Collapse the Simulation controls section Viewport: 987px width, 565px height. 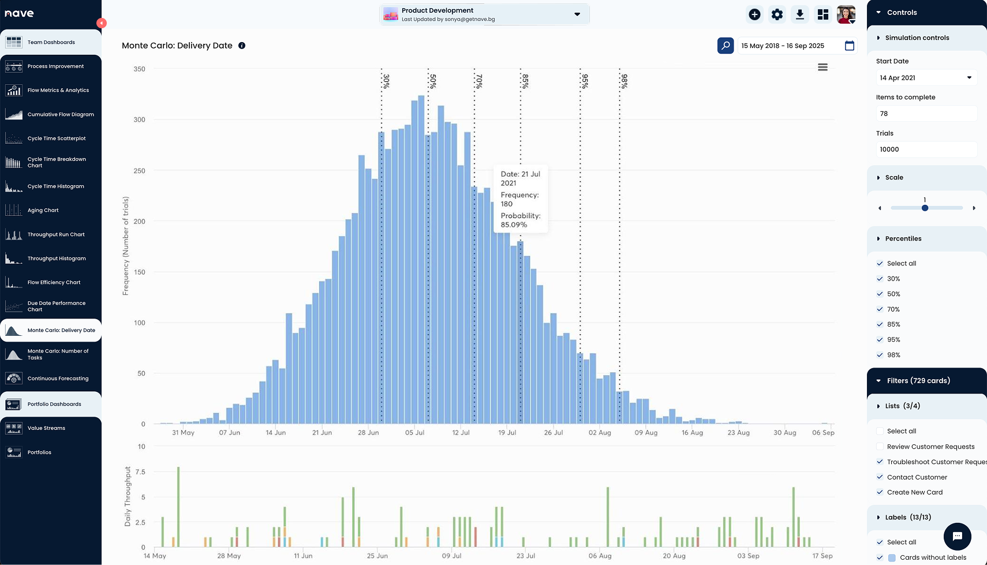point(878,38)
